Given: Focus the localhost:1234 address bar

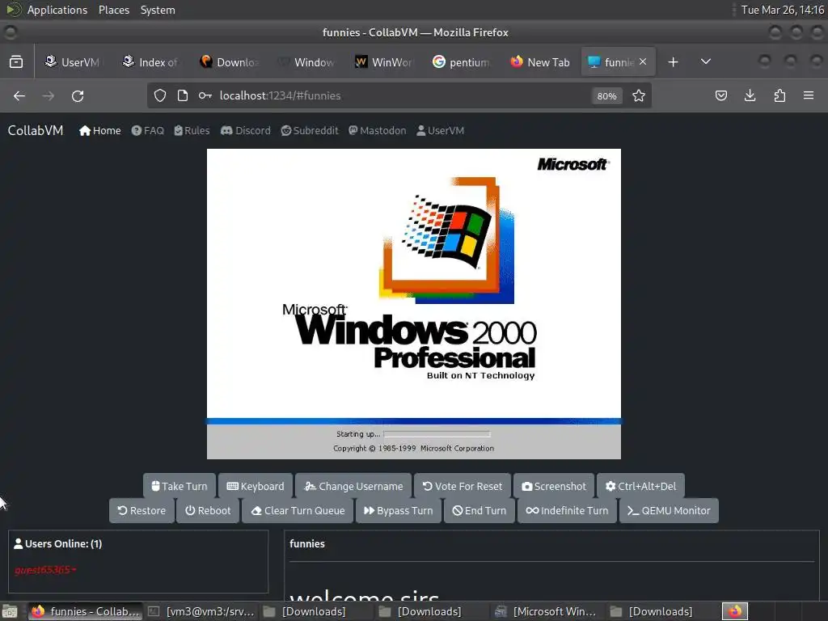Looking at the screenshot, I should click(x=401, y=95).
